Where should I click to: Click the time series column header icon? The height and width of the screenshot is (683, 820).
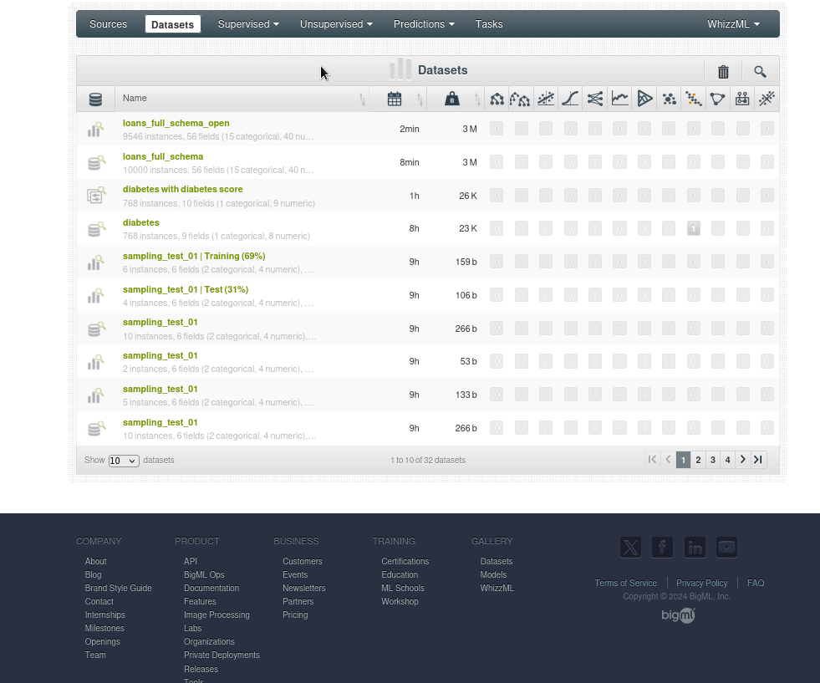619,99
